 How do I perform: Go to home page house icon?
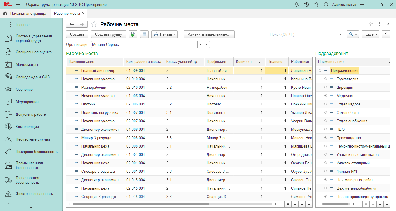pyautogui.click(x=5, y=13)
